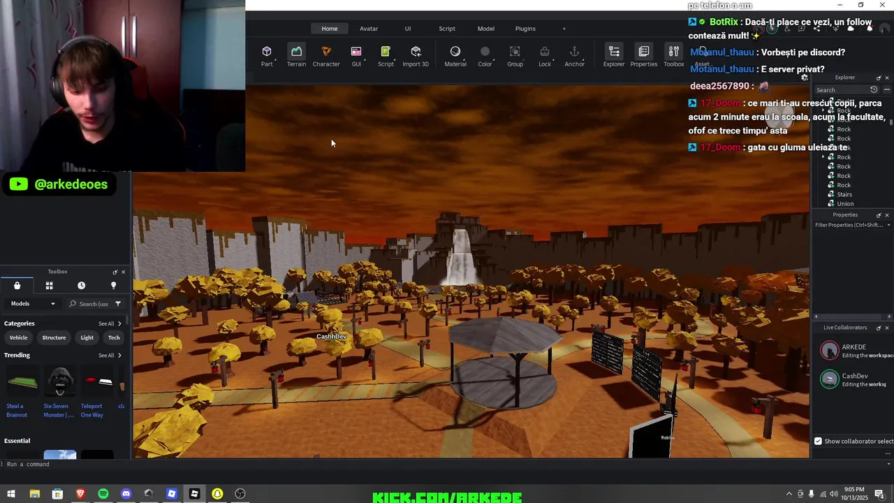
Task: Select the Tech category chip
Action: point(114,337)
